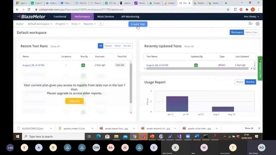Viewport: 276px width, 155px height.
Task: Switch the Usage Report to Monthly
Action: [250, 82]
